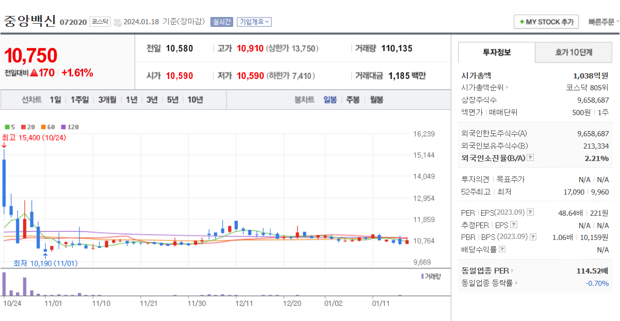The width and height of the screenshot is (620, 321).
Task: Select 월봉 candlestick chart
Action: tap(377, 100)
